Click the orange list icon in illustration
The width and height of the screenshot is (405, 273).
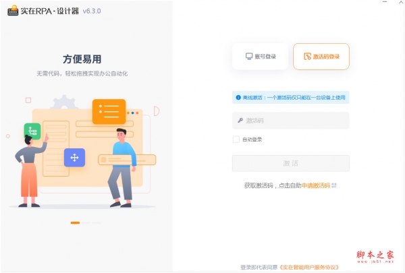(x=109, y=111)
